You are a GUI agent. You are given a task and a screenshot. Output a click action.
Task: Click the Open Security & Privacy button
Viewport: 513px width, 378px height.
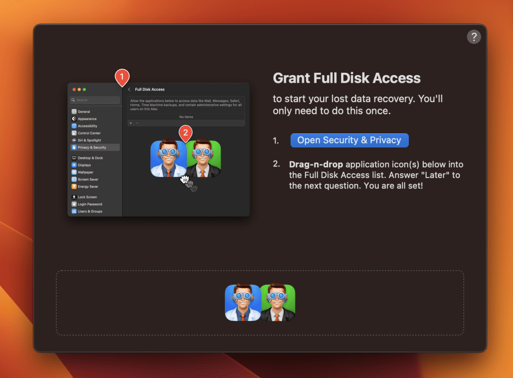(x=349, y=140)
